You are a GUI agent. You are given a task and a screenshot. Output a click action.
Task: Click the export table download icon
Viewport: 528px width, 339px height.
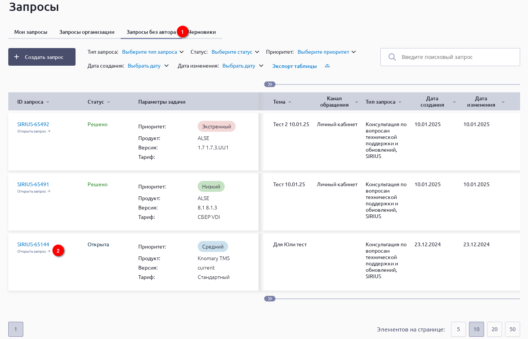point(327,66)
